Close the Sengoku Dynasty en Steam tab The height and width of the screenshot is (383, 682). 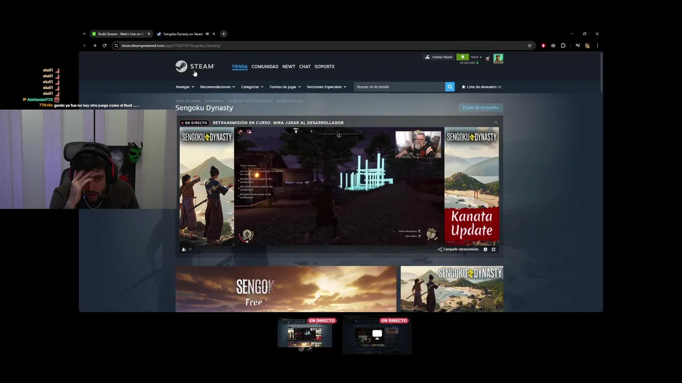[214, 34]
